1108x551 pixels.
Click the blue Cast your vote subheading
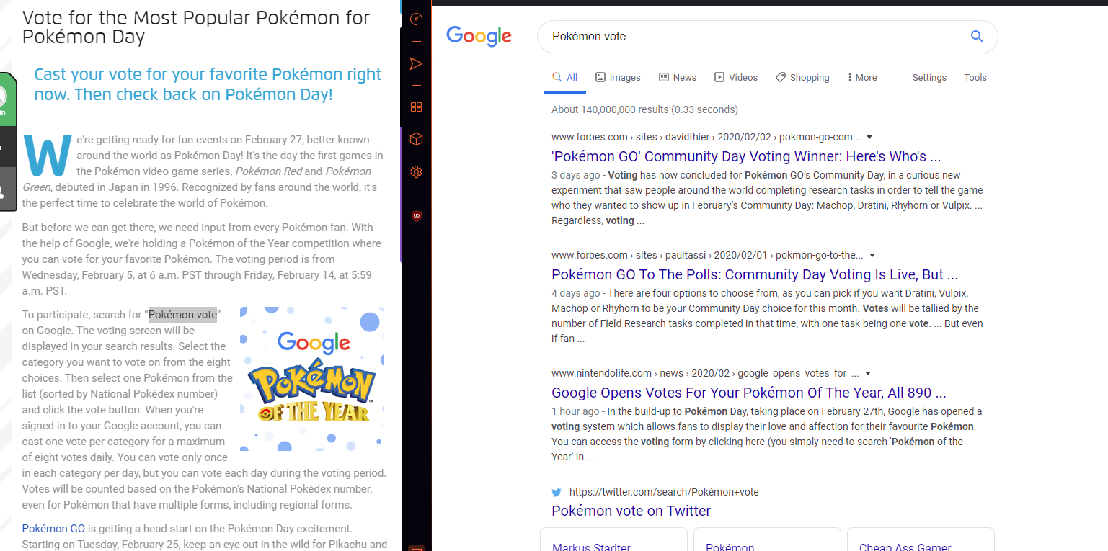[x=208, y=84]
